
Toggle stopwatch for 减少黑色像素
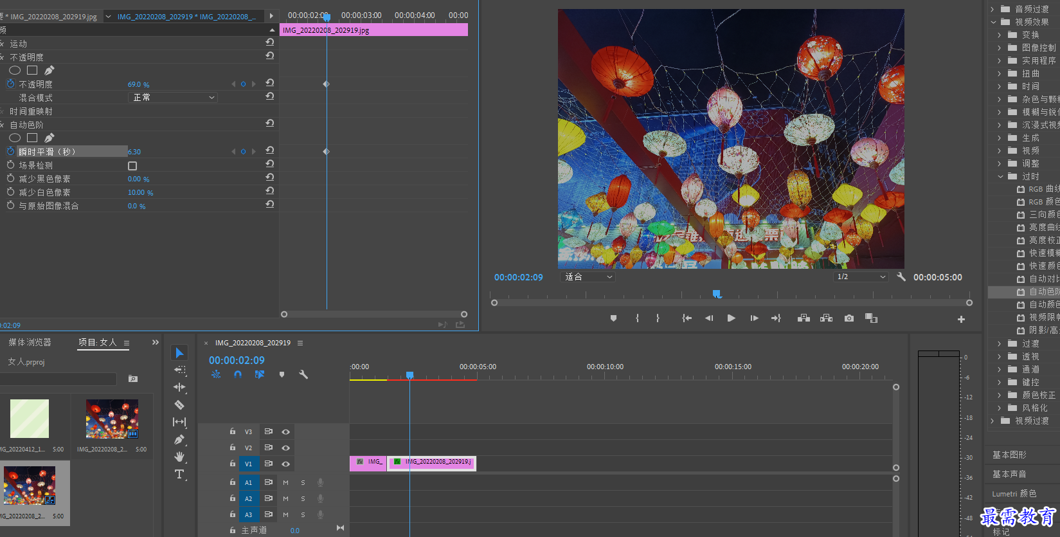(10, 179)
